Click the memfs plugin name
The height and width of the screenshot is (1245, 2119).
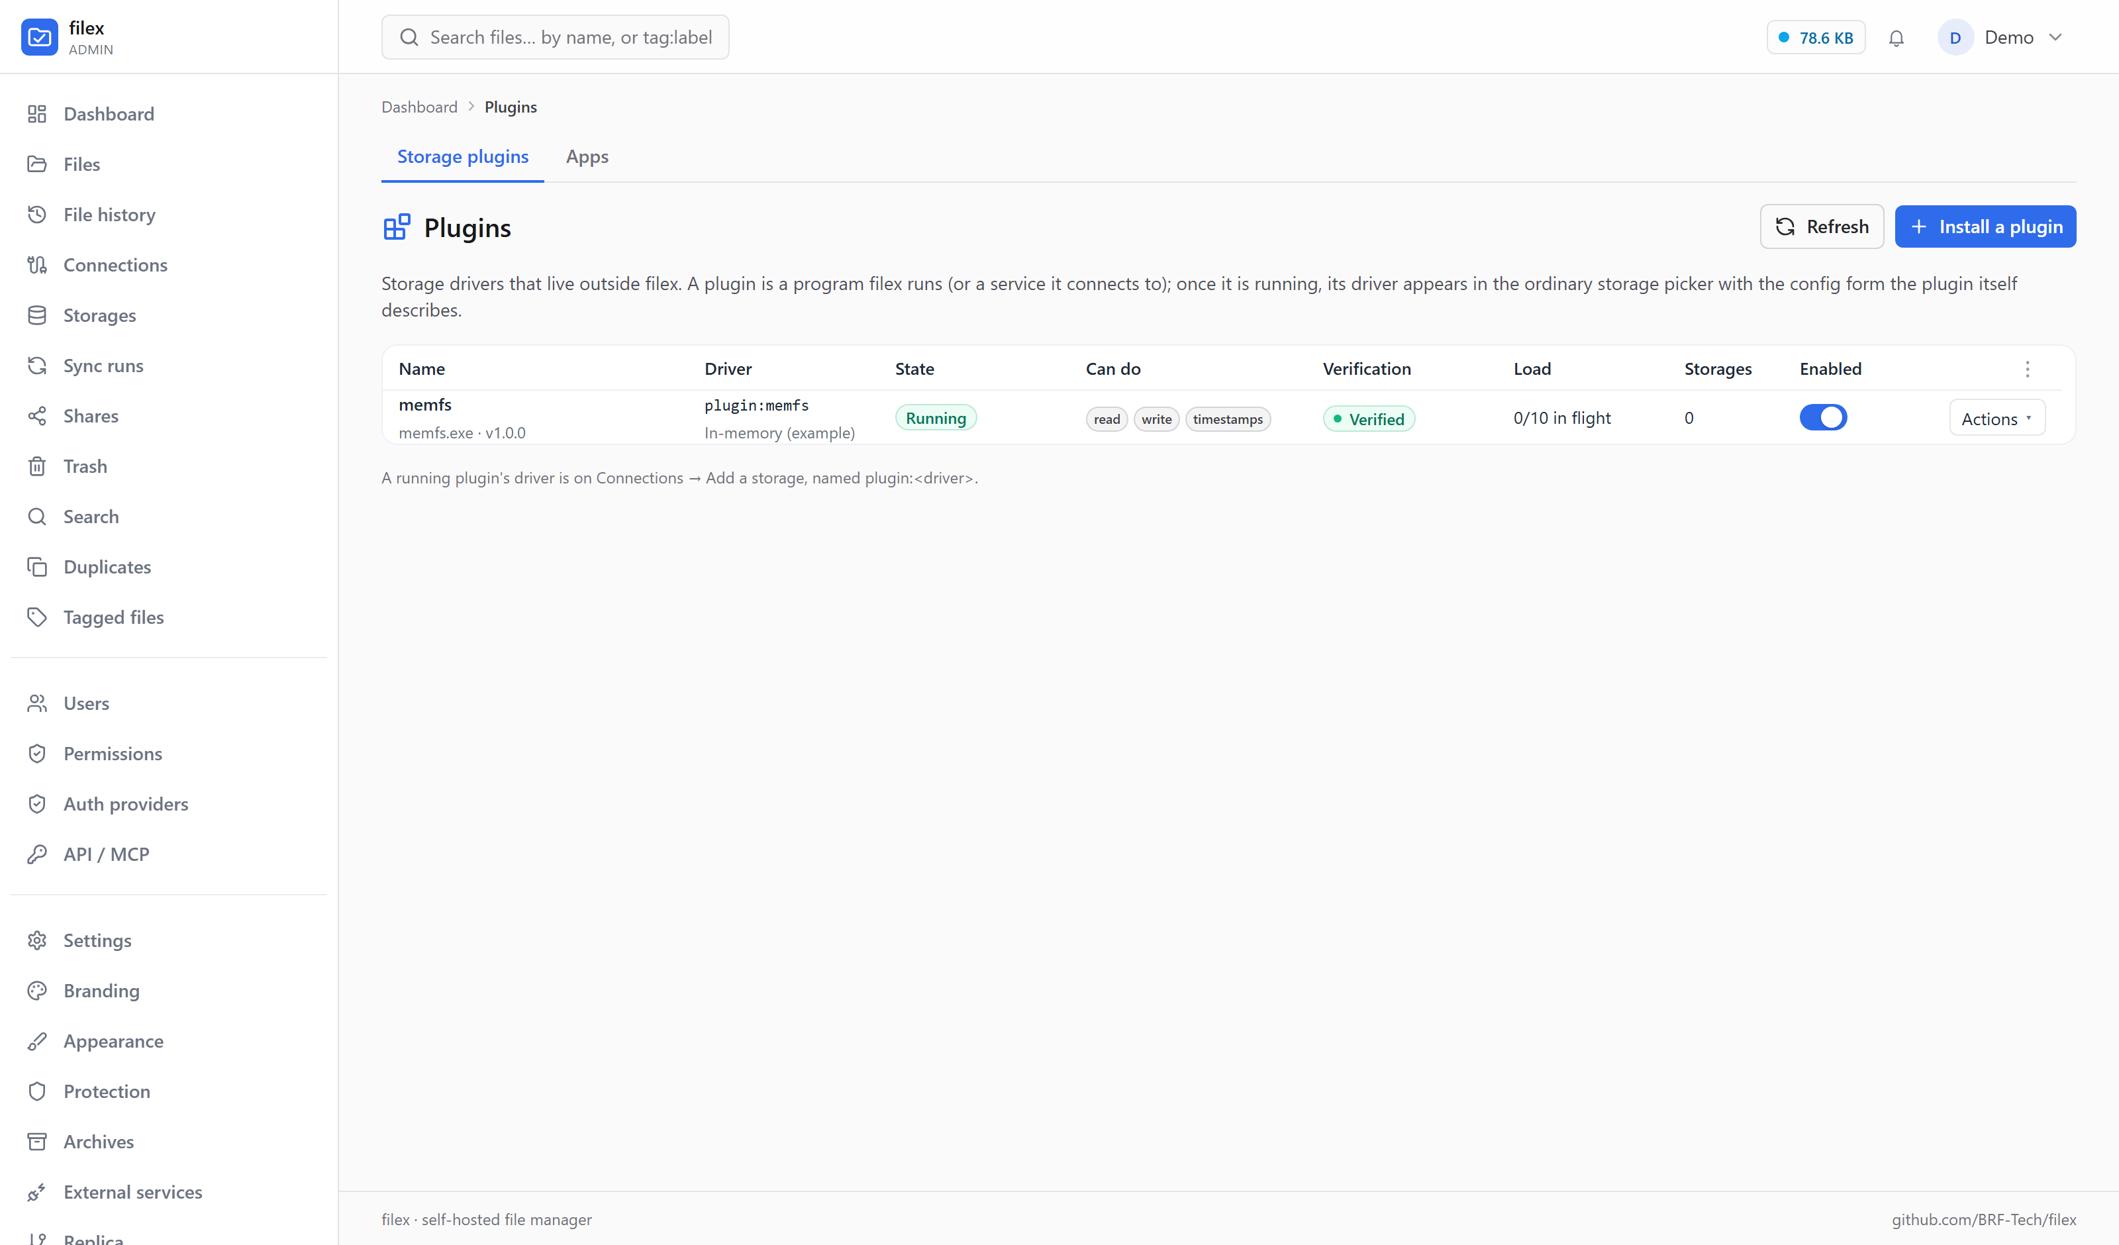(424, 405)
